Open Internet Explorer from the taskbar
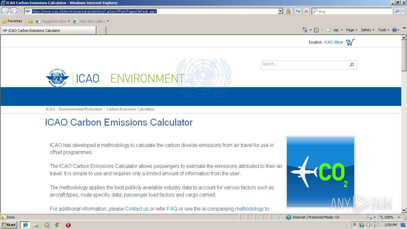407x229 pixels. coord(25,225)
